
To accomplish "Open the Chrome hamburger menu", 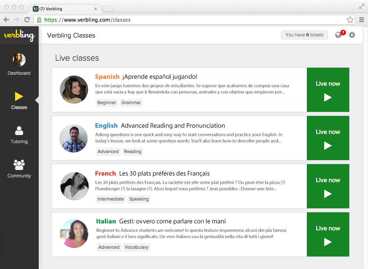I will coord(361,20).
